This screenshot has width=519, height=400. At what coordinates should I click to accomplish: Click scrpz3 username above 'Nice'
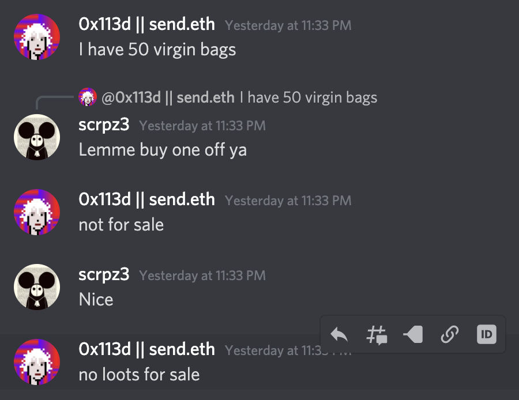point(104,275)
